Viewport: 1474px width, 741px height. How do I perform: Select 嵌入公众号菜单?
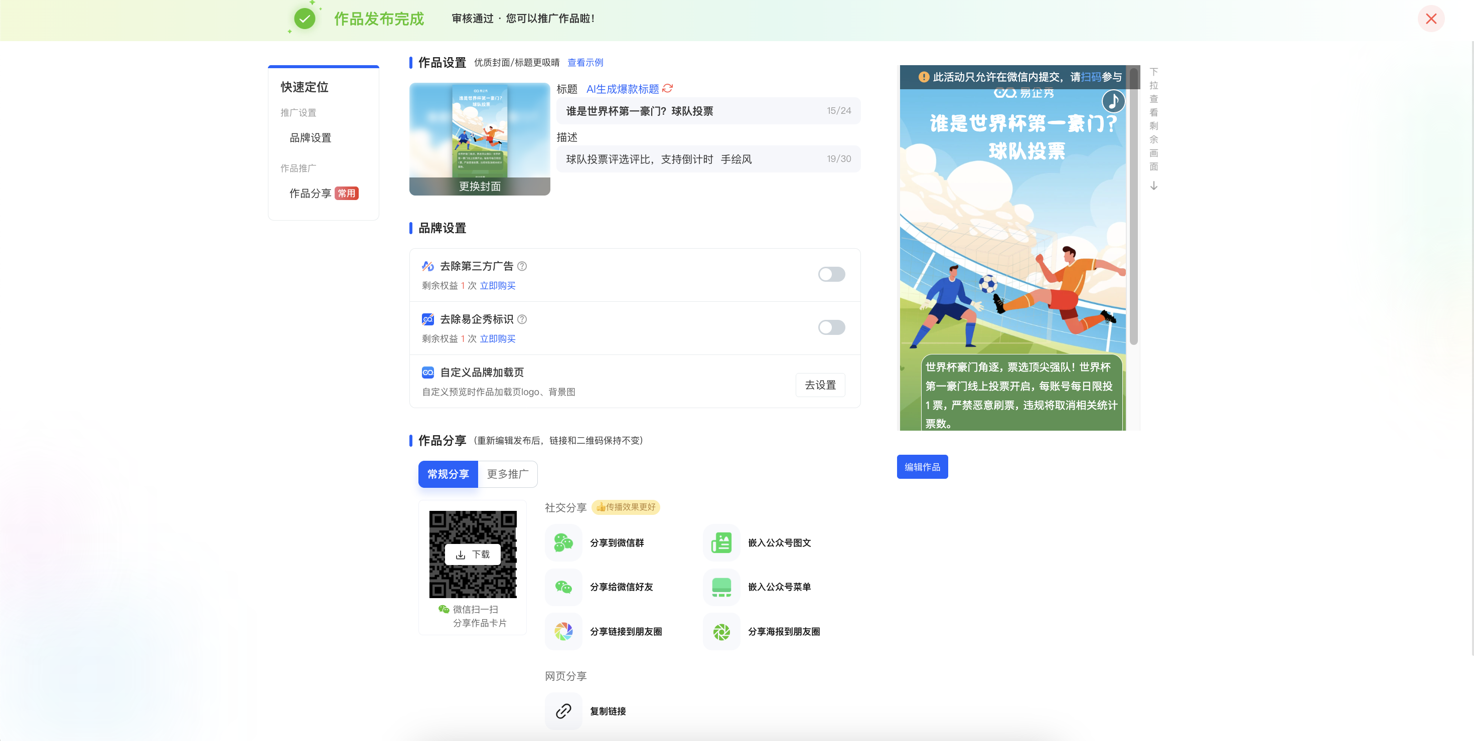coord(779,587)
